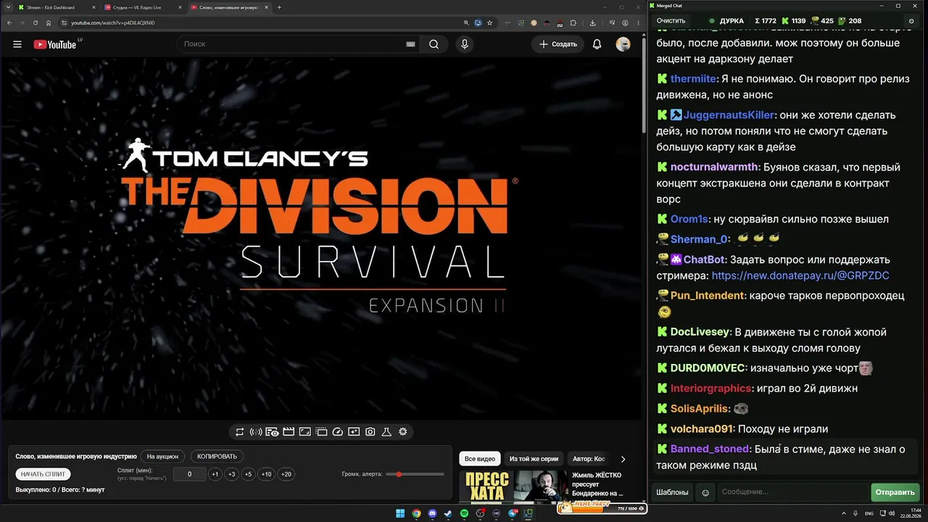Viewport: 928px width, 522px height.
Task: Click the Отправить send button
Action: click(895, 492)
